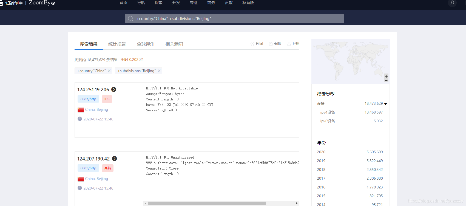The width and height of the screenshot is (466, 206).
Task: Click the 贡献 contribute button in toolbar
Action: [275, 44]
